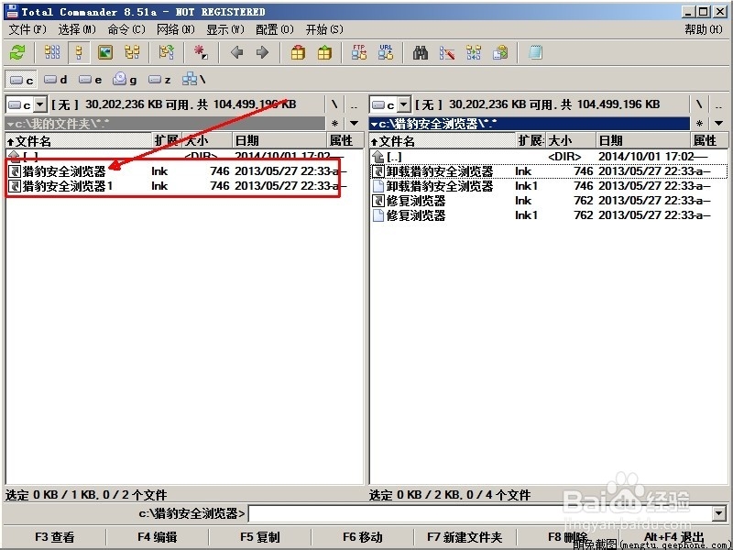
Task: Open right panel directory history arrow
Action: tap(718, 124)
